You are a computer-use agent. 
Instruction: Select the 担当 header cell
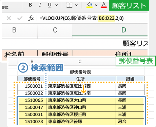pos(130,79)
